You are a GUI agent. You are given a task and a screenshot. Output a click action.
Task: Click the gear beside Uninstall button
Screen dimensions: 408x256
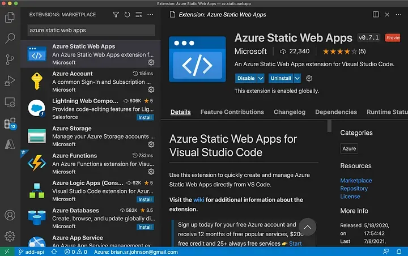(x=309, y=78)
